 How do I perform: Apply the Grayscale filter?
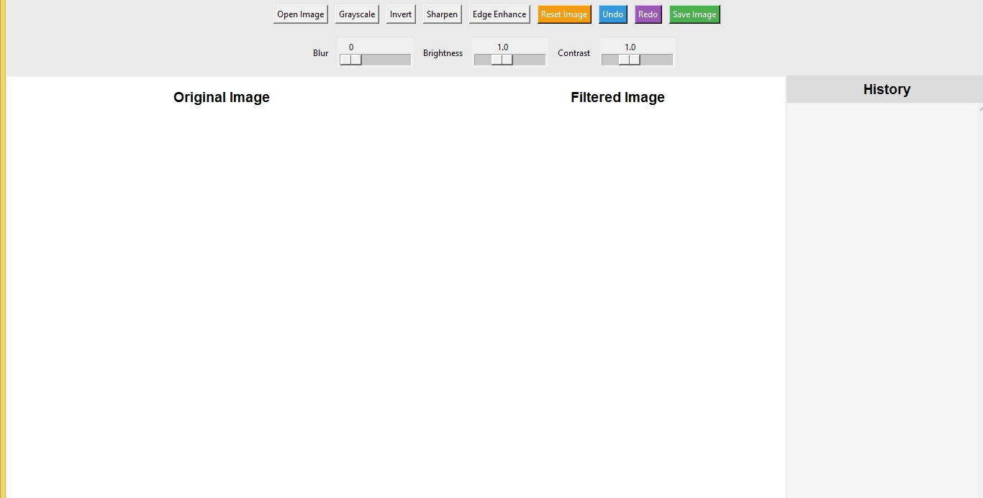pyautogui.click(x=357, y=14)
